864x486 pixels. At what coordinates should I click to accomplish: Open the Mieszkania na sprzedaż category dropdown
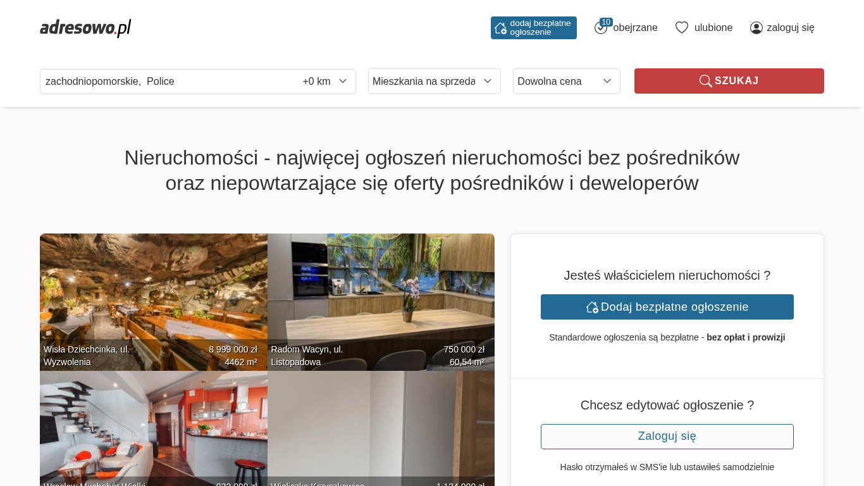[x=434, y=81]
